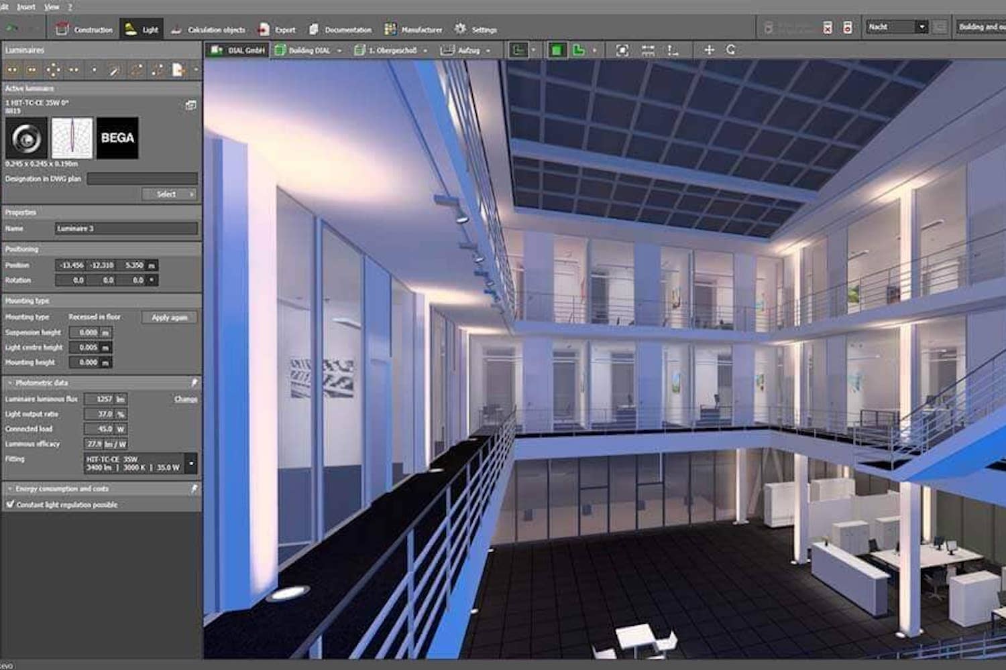Open the question mark help menu
This screenshot has height=670, width=1006.
69,7
